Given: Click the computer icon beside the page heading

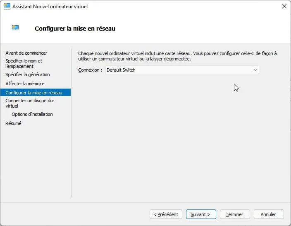Looking at the screenshot, I should pos(15,28).
